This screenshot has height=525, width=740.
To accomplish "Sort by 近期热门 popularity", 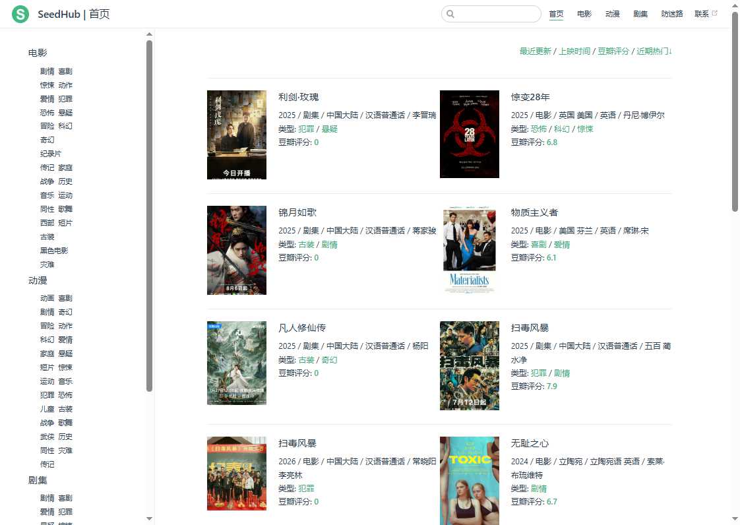I will pos(652,51).
